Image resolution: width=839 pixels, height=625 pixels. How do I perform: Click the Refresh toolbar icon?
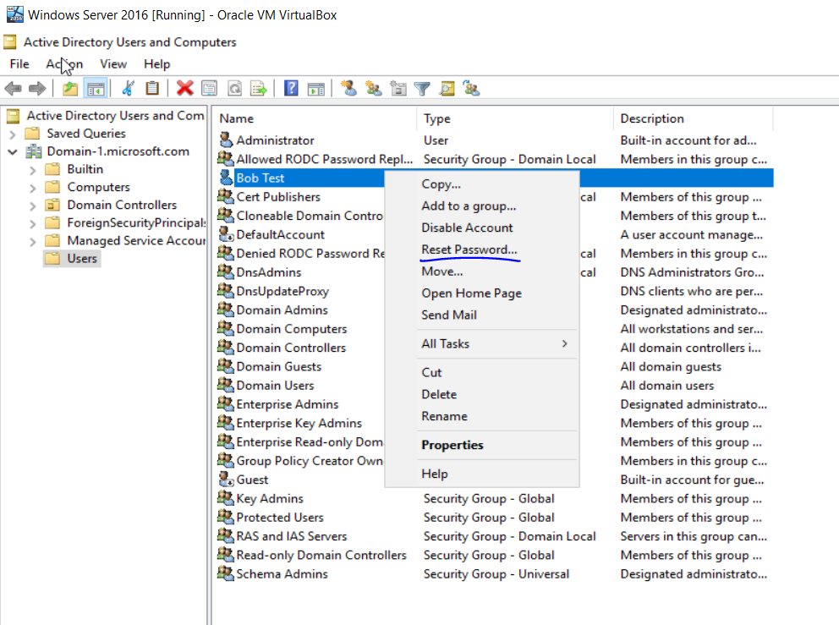point(234,88)
